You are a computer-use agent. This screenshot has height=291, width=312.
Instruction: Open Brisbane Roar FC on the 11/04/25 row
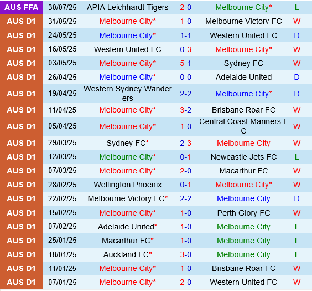point(243,110)
